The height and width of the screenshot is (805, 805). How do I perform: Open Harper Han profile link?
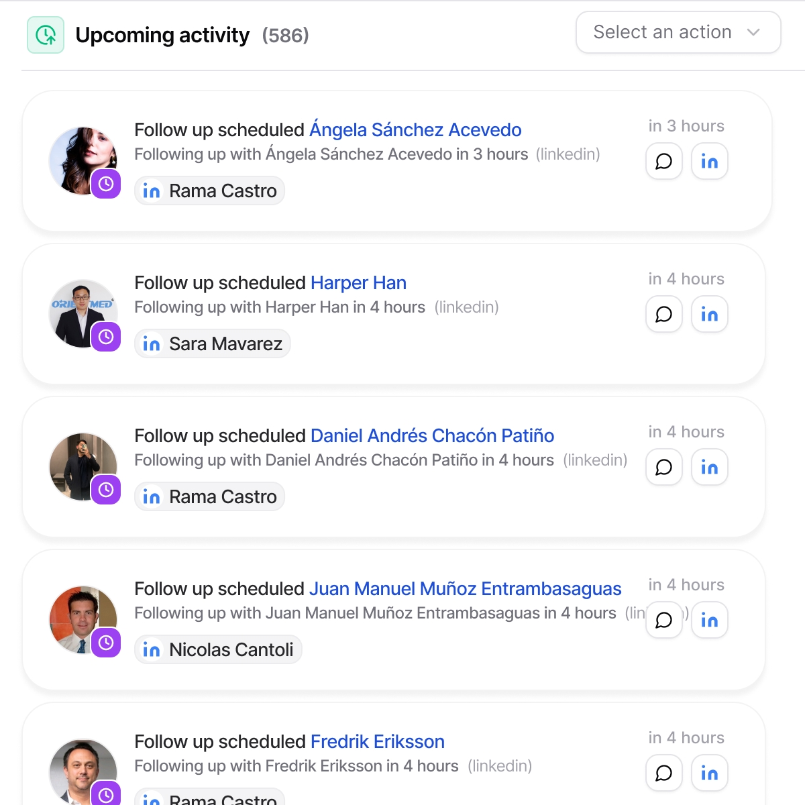358,283
